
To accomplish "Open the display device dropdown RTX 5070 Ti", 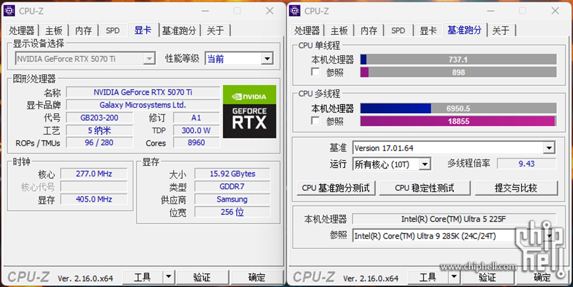I will [x=85, y=59].
